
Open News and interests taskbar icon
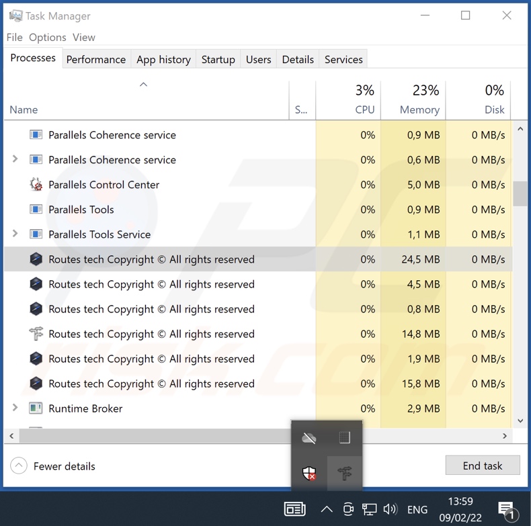(295, 509)
